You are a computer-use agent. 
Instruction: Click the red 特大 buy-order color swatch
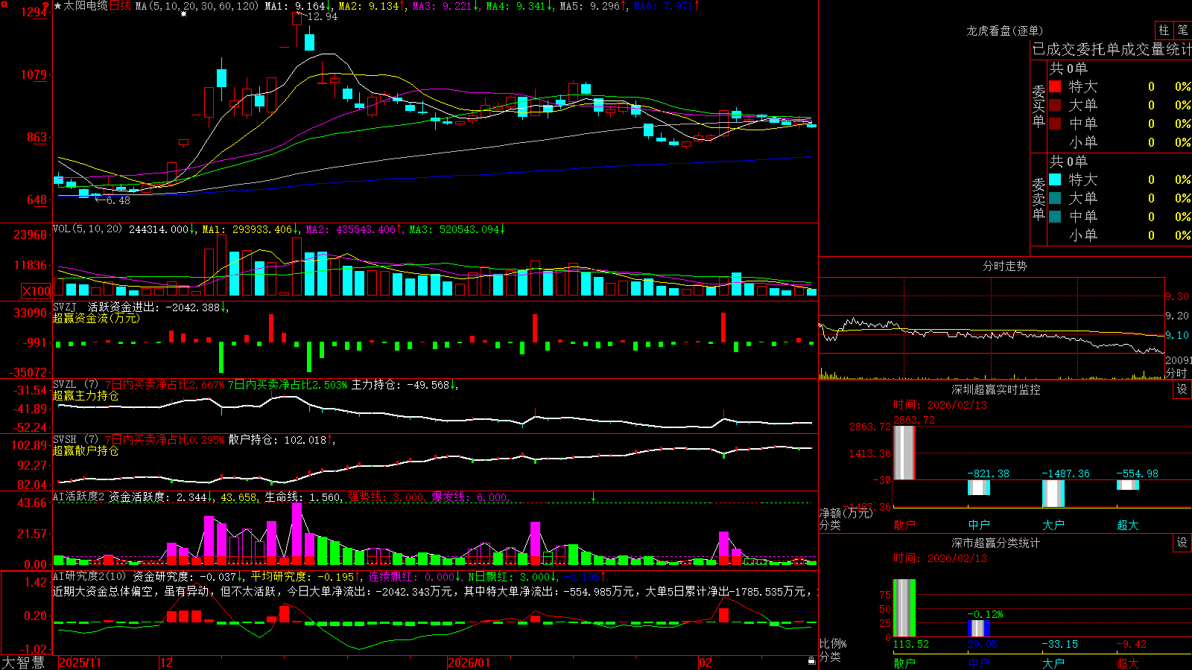click(1055, 86)
